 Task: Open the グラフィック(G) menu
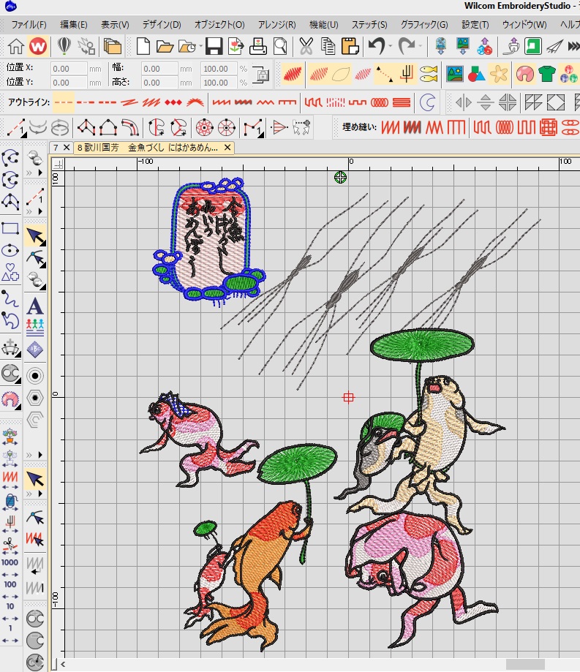424,24
